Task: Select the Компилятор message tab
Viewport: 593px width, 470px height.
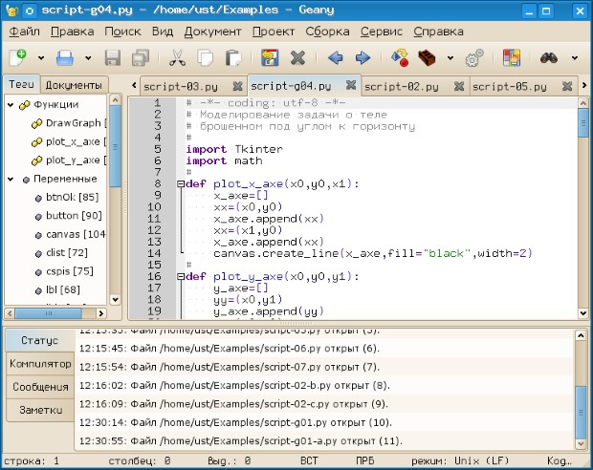Action: click(x=39, y=364)
